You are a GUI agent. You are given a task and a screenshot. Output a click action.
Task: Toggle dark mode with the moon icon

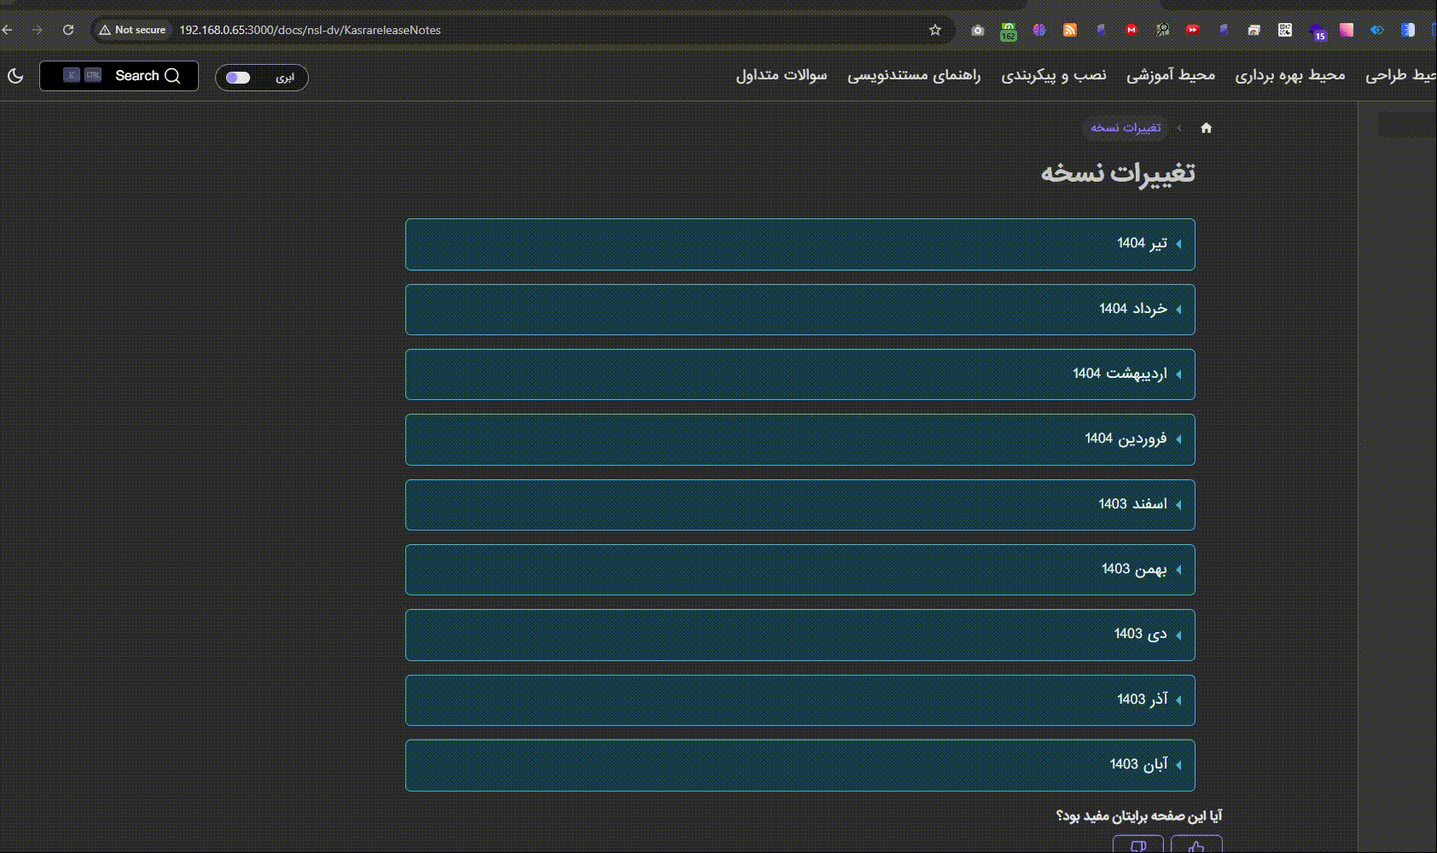click(15, 76)
